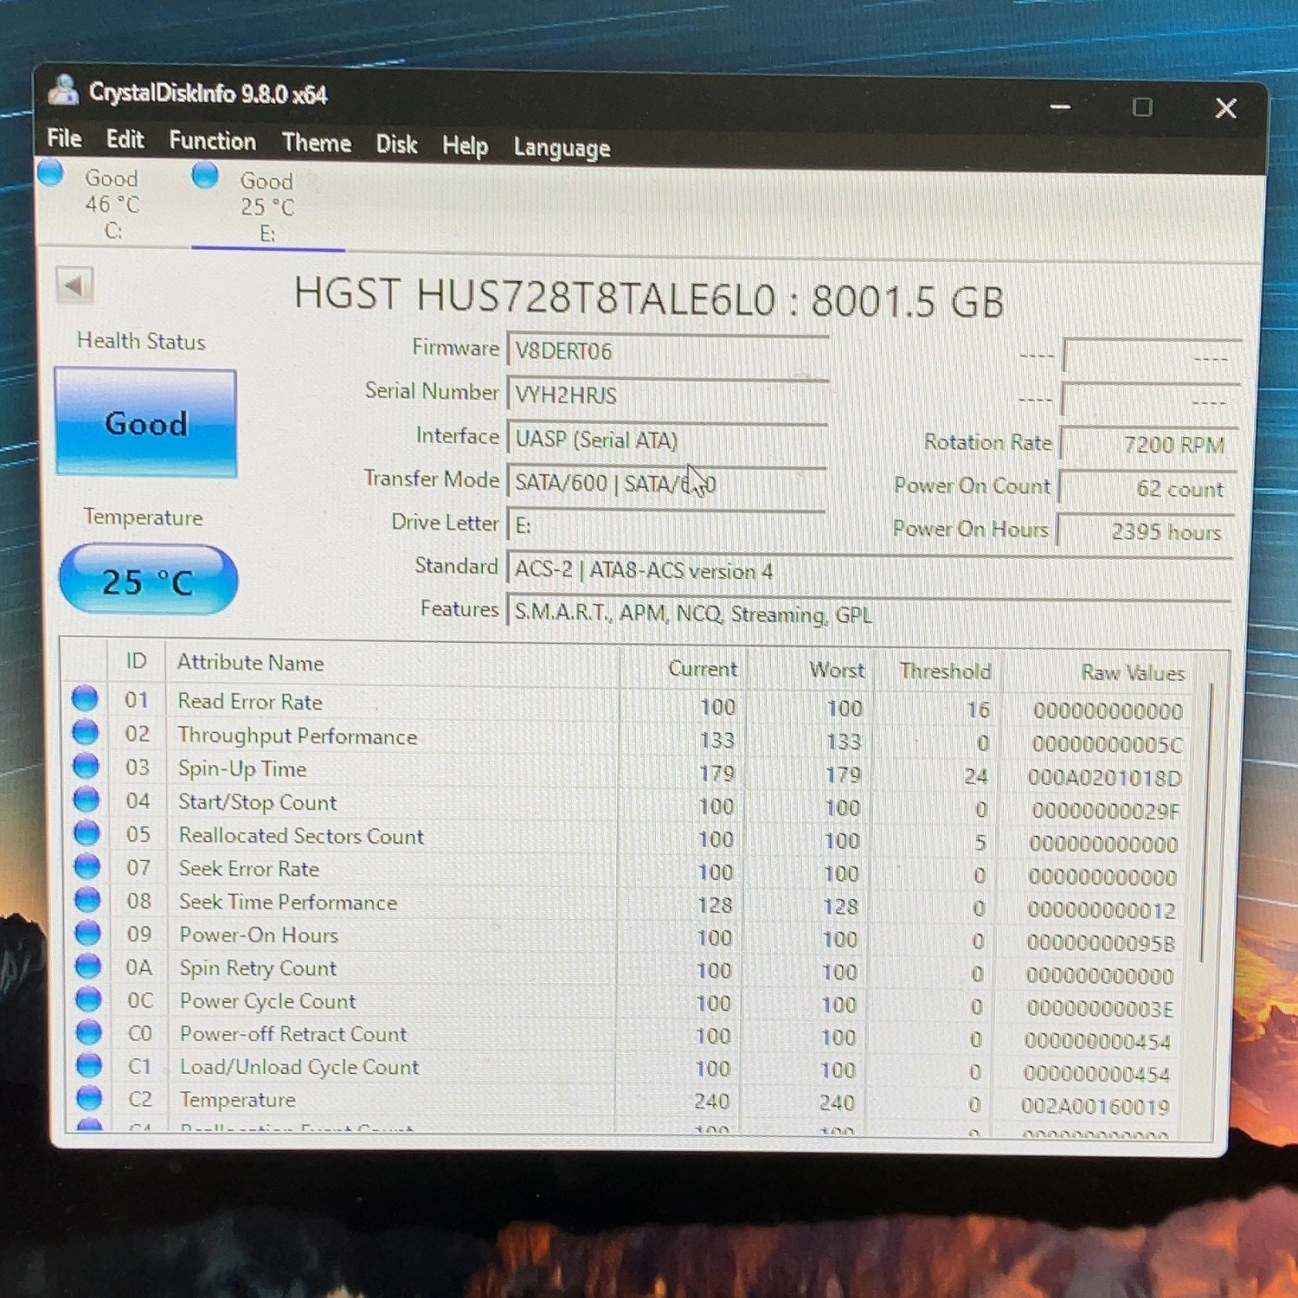Viewport: 1298px width, 1298px height.
Task: Click the Serial Number field
Action: tap(667, 395)
